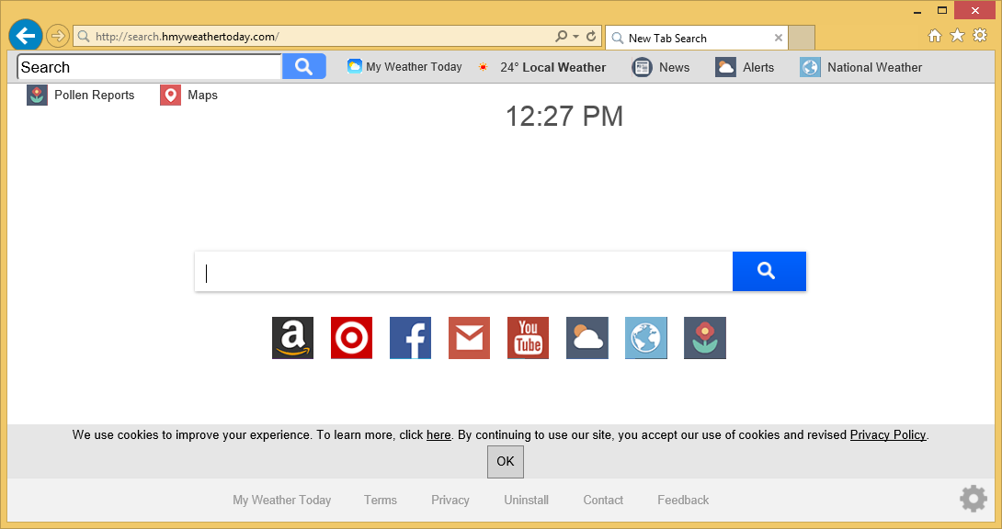The image size is (1002, 529).
Task: Click the flower pollen shortcut icon
Action: pyautogui.click(x=704, y=338)
